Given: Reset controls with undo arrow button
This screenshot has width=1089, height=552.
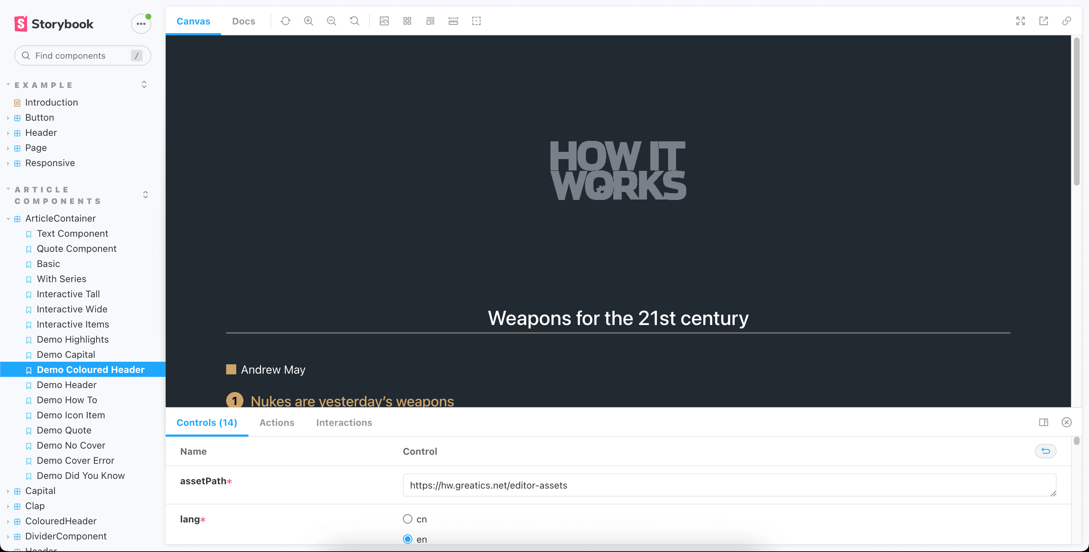Looking at the screenshot, I should pyautogui.click(x=1045, y=451).
